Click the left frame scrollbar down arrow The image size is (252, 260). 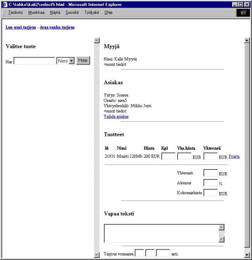[x=97, y=255]
